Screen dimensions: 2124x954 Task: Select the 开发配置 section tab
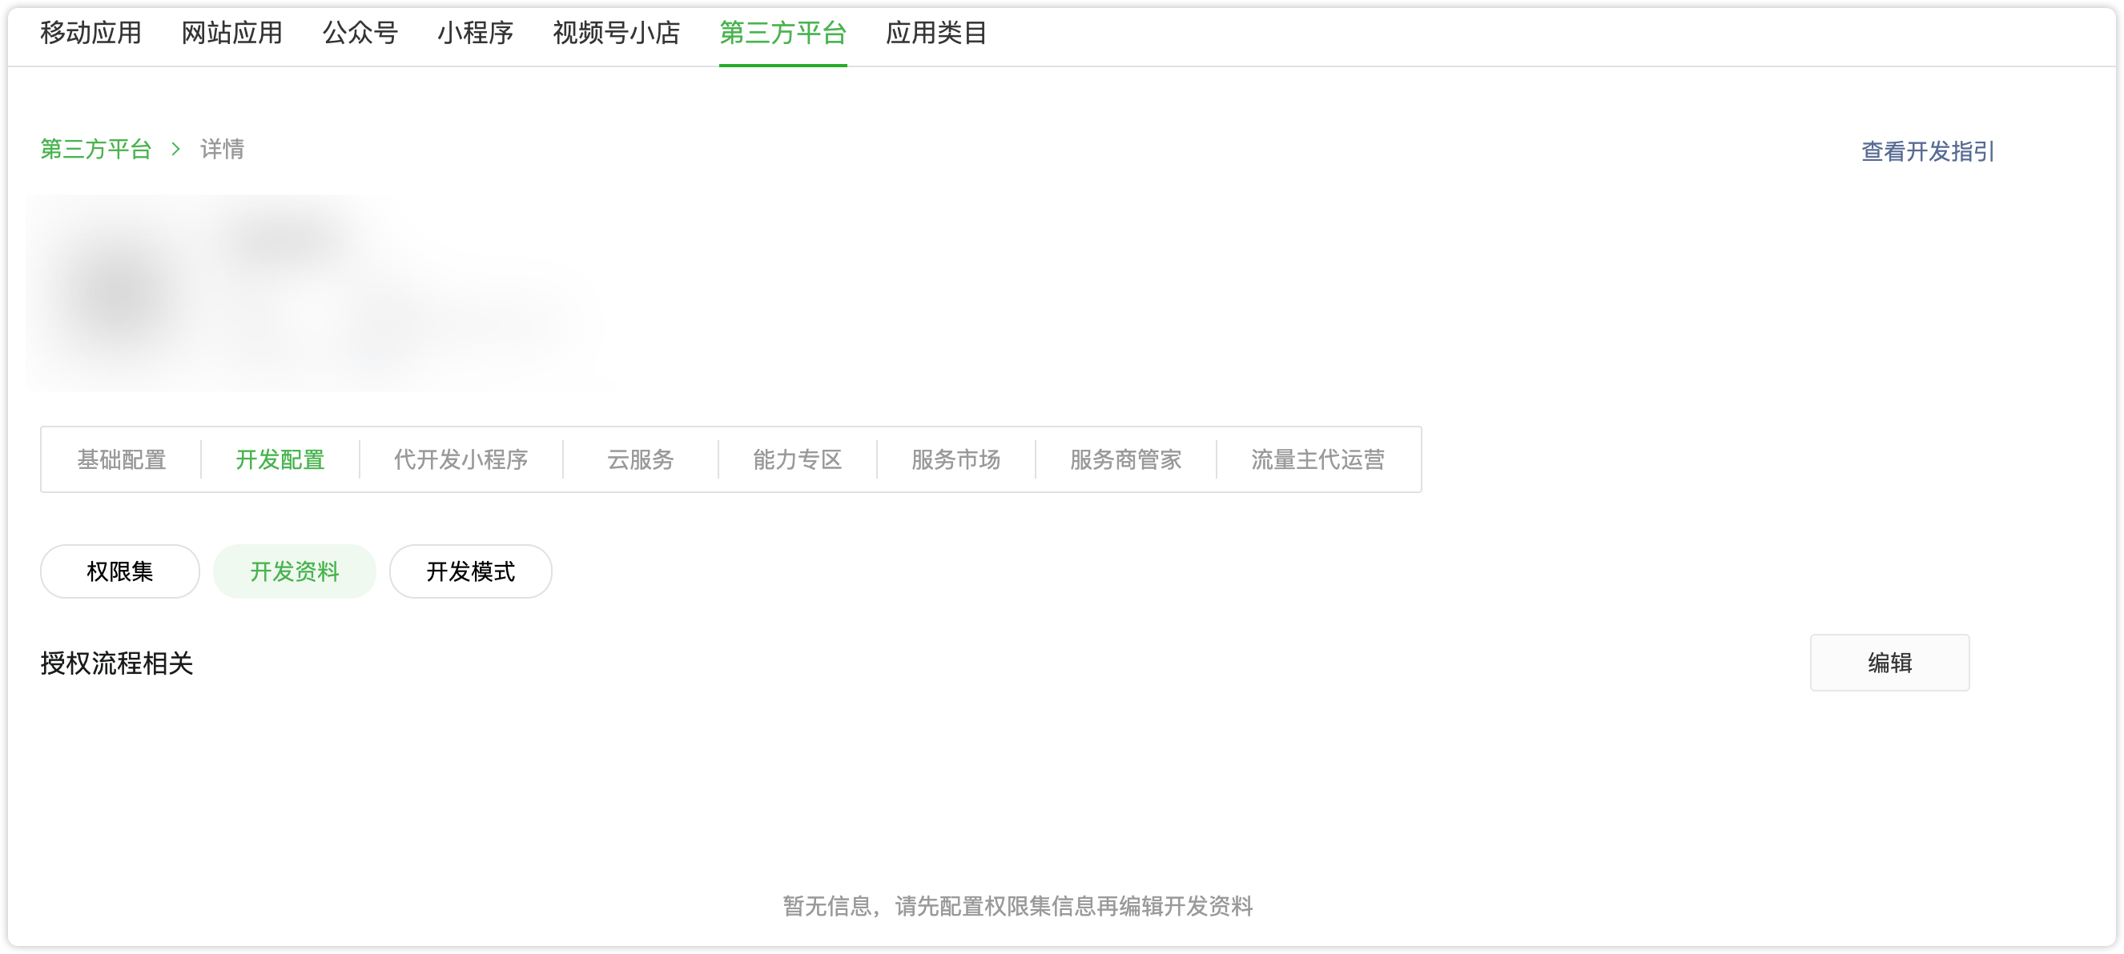coord(280,459)
